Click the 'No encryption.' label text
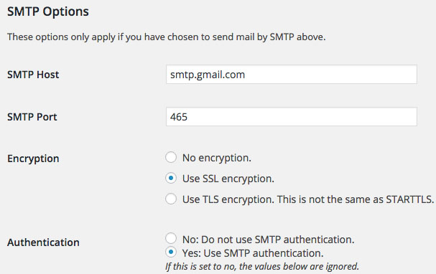This screenshot has width=436, height=274. [217, 158]
